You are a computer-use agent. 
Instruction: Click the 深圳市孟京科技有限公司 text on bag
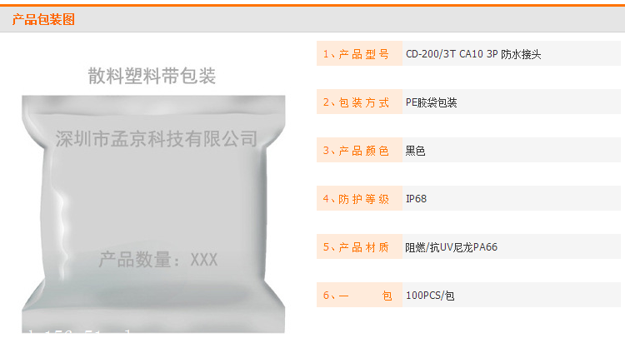(157, 138)
